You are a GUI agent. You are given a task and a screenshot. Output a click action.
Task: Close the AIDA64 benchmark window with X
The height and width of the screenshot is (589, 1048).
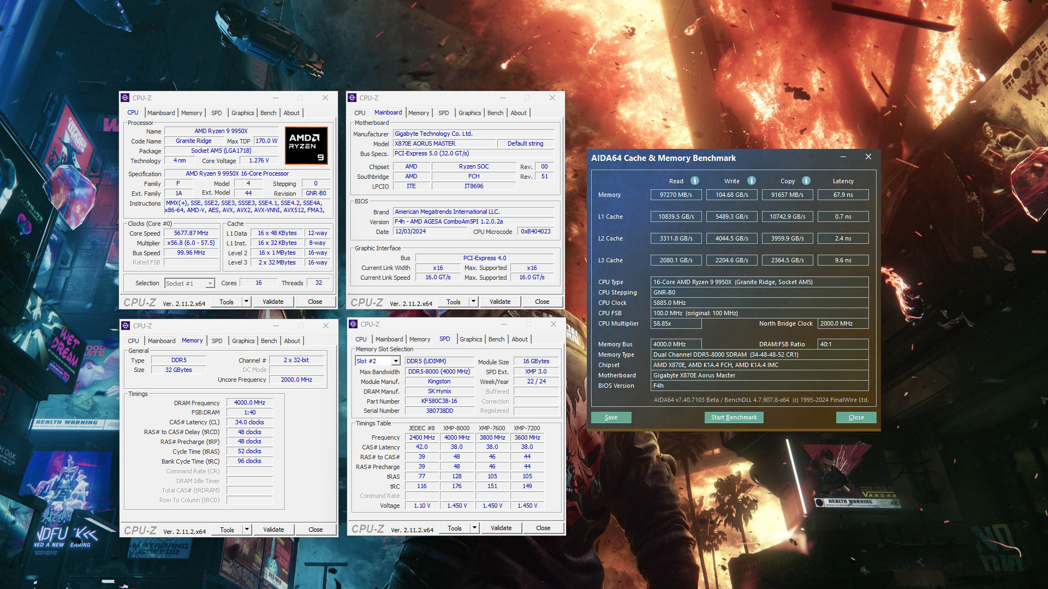868,157
